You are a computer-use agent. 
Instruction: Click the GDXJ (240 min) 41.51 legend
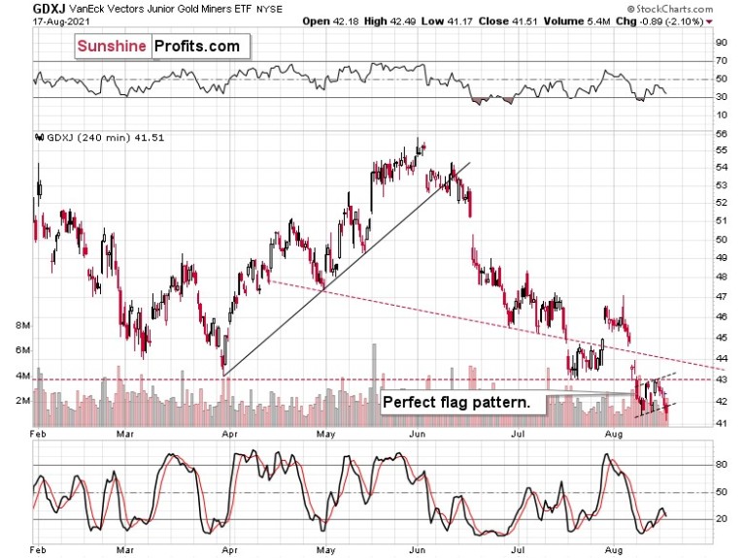[x=105, y=138]
